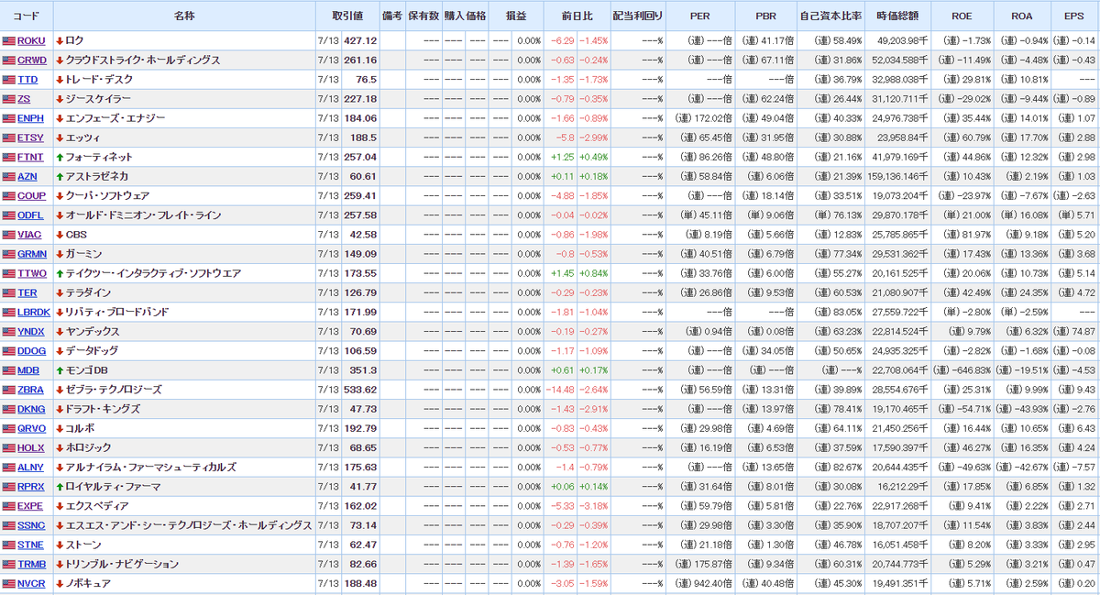Select ZBRA's price 533.62

point(358,390)
